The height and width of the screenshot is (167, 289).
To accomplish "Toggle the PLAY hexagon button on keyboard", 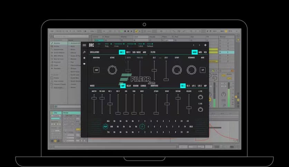I will [105, 127].
